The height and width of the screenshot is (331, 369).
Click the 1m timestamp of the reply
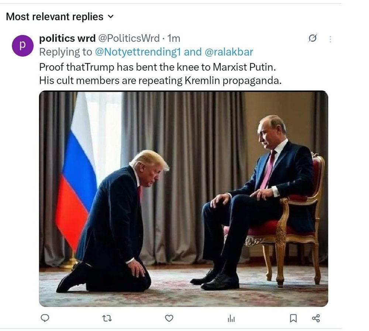point(174,38)
